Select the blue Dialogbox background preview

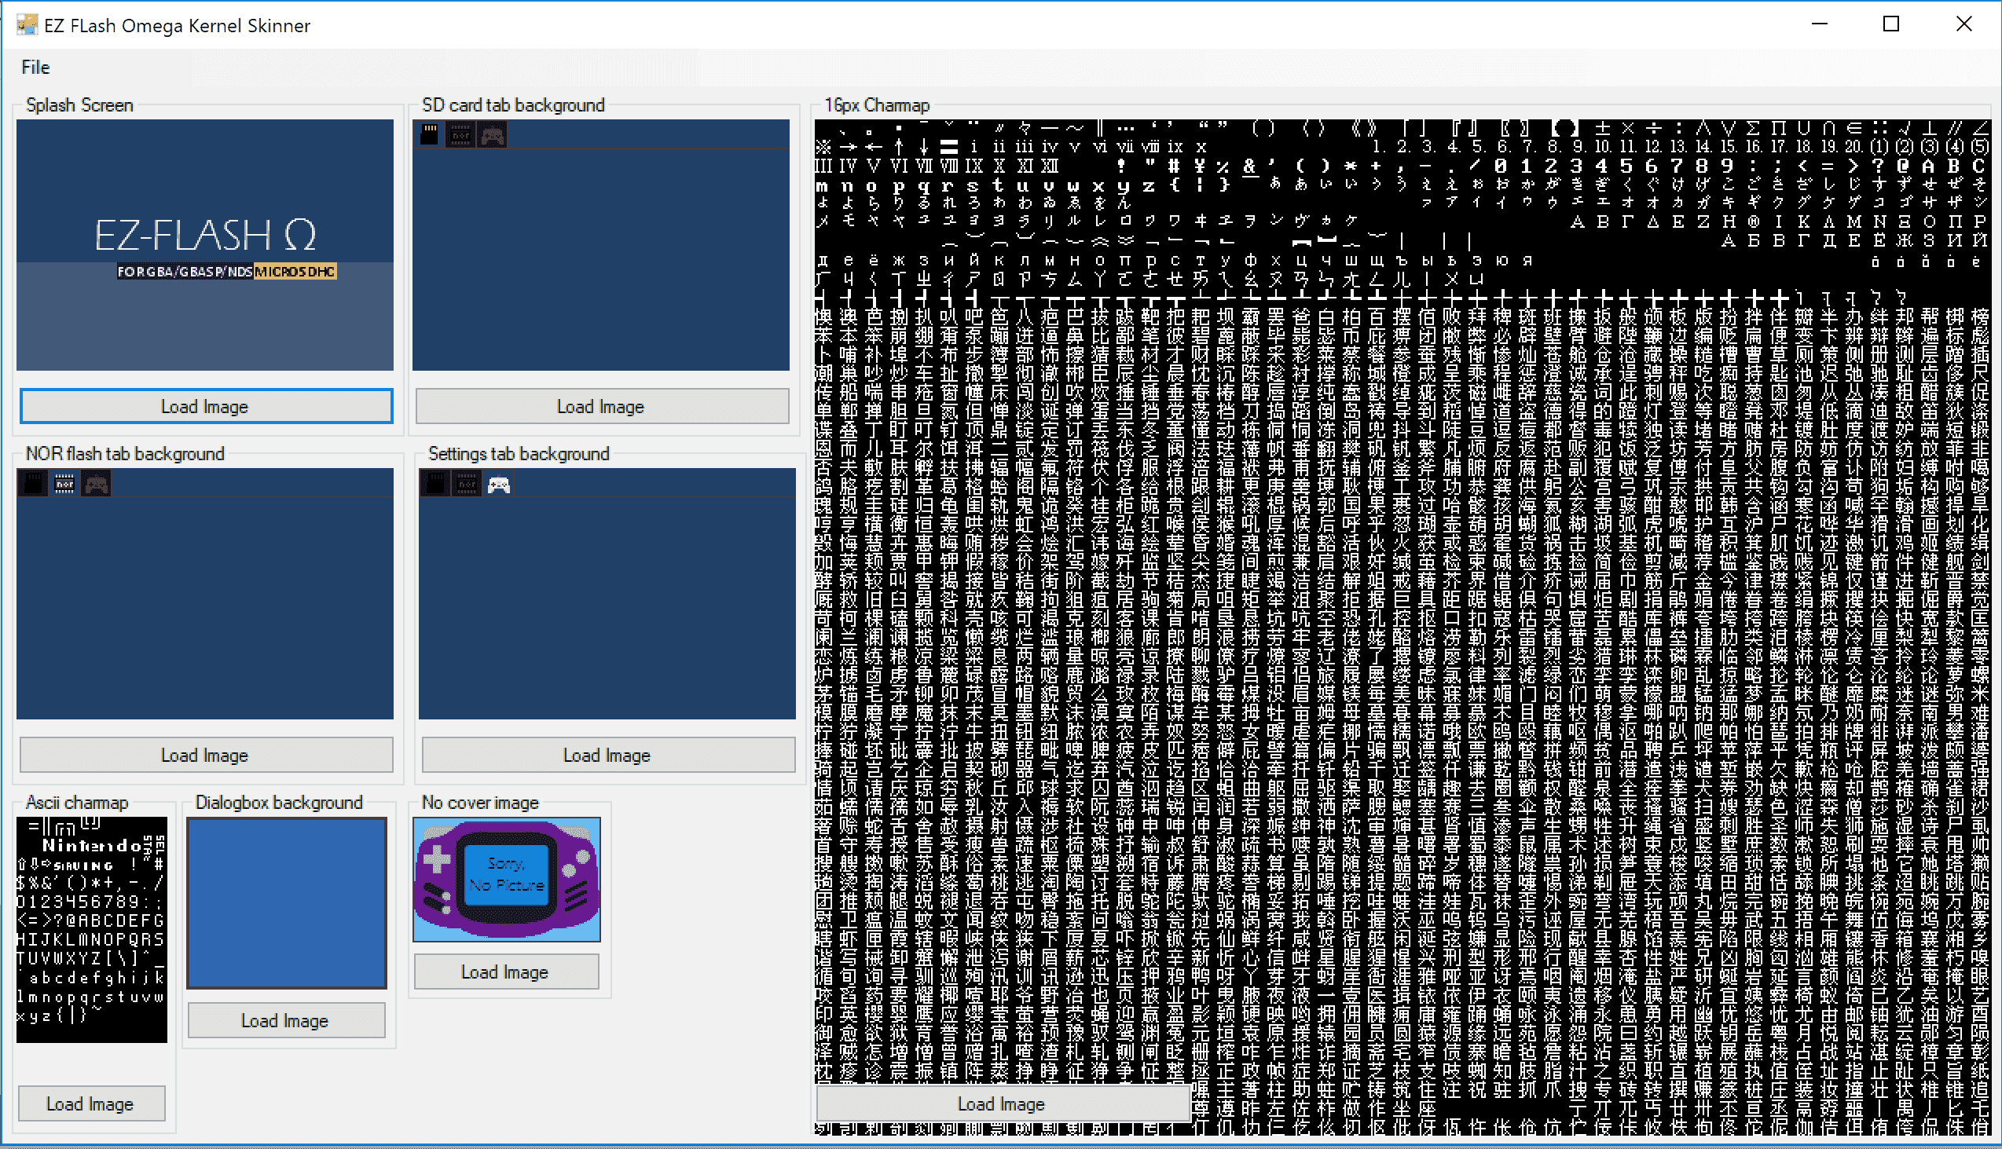pos(288,903)
